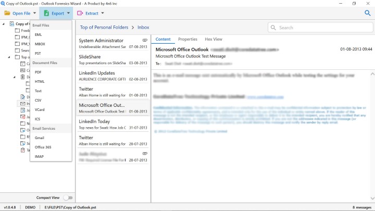Choose PDF from the Export menu

click(x=51, y=72)
